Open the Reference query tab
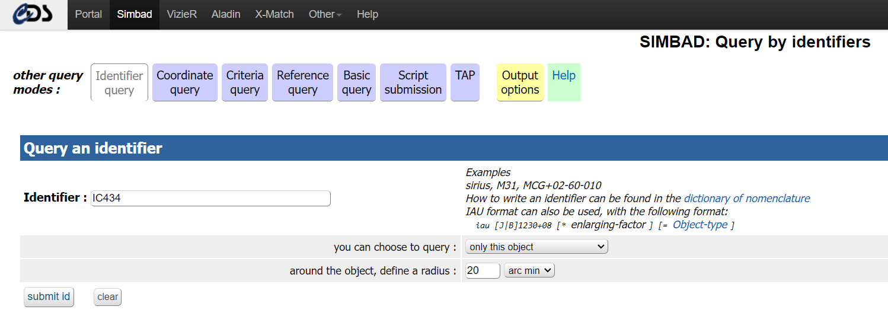Image resolution: width=888 pixels, height=319 pixels. (x=302, y=82)
